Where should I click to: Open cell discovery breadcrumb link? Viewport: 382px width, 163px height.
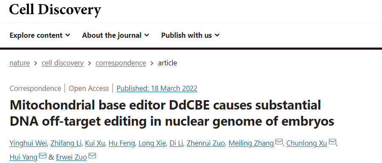pyautogui.click(x=63, y=63)
